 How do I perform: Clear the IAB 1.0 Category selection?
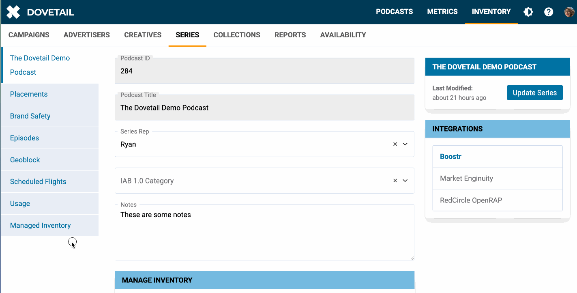click(x=395, y=181)
